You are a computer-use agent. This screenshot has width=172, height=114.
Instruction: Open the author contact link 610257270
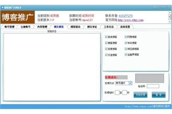pos(126,16)
